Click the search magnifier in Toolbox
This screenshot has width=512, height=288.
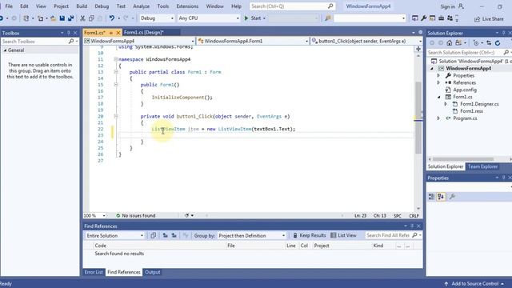click(71, 42)
